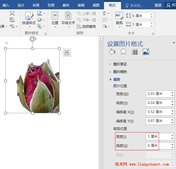Select the Effects pentagon icon
Image resolution: width=176 pixels, height=169 pixels.
coord(123,52)
